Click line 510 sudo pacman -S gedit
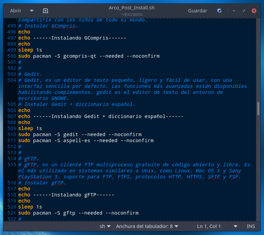The image size is (264, 235). (80, 134)
